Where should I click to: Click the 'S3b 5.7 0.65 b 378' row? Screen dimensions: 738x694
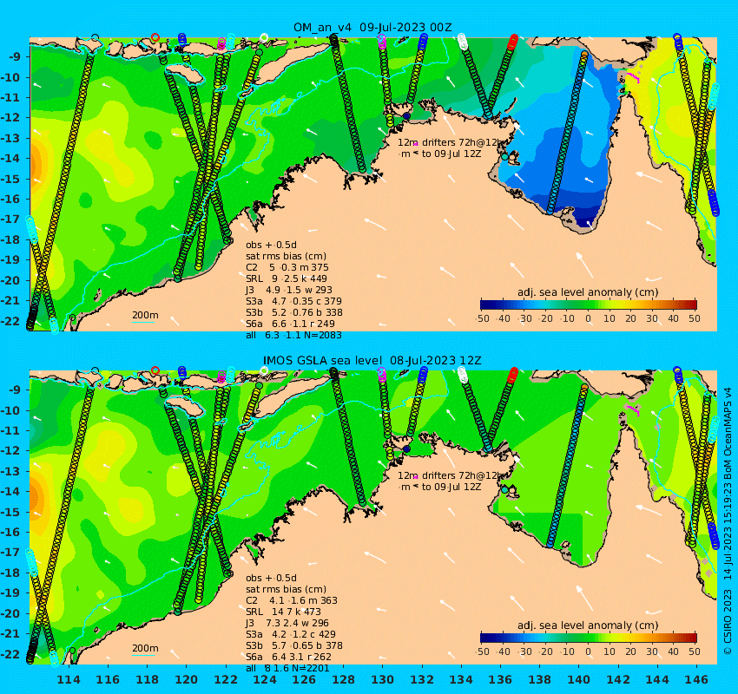coord(294,645)
